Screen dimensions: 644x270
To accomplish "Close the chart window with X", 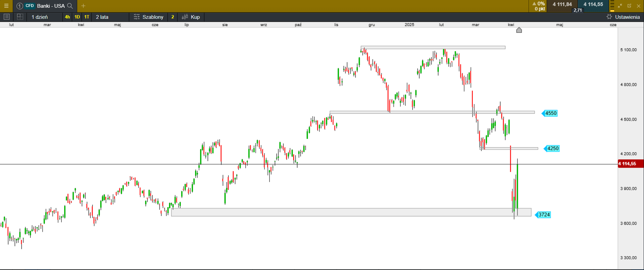I will pyautogui.click(x=639, y=6).
